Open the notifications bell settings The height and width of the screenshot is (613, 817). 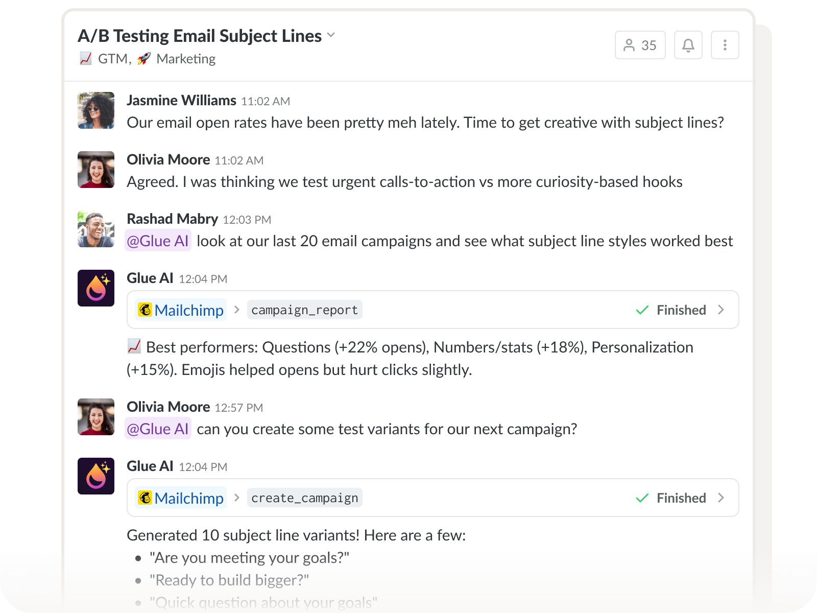[688, 45]
